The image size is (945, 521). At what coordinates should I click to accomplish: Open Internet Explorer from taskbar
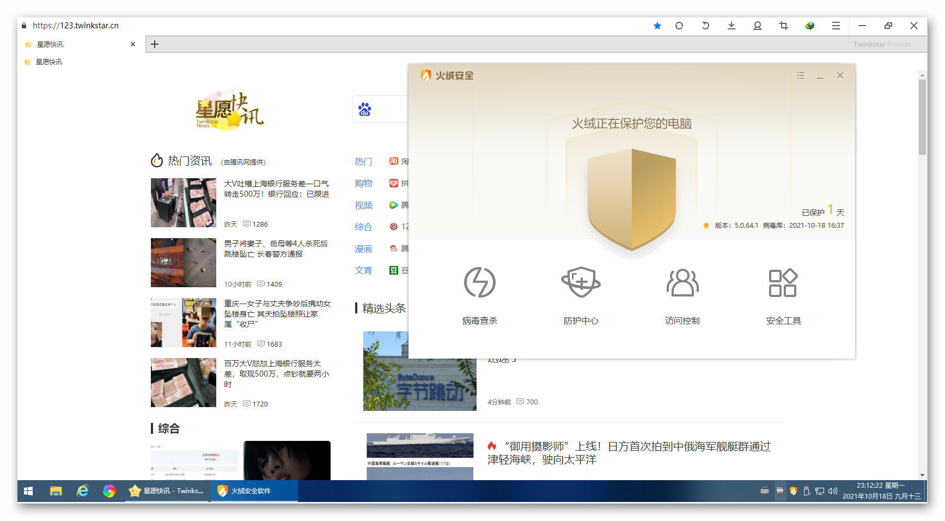[83, 491]
